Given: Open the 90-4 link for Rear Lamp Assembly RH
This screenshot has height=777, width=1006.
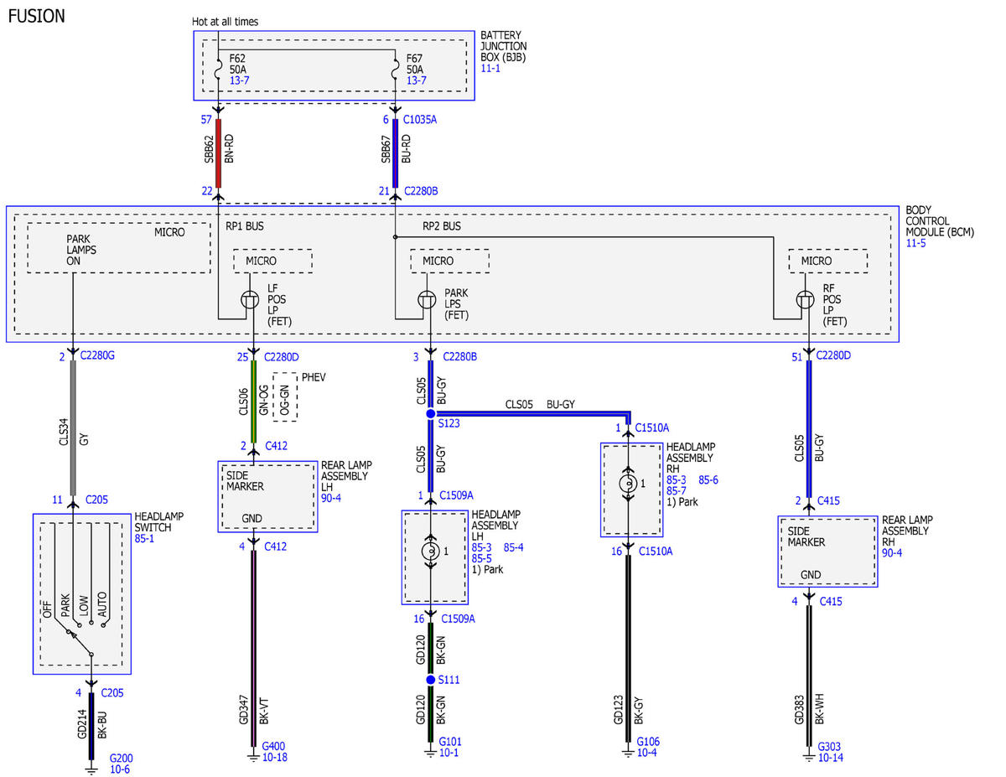Looking at the screenshot, I should click(893, 552).
